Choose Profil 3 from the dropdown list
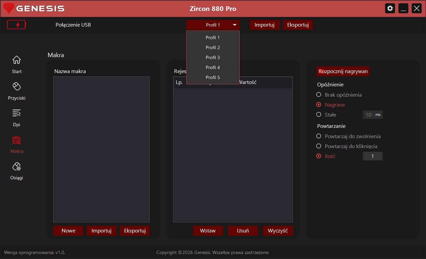This screenshot has width=426, height=259. tap(213, 57)
